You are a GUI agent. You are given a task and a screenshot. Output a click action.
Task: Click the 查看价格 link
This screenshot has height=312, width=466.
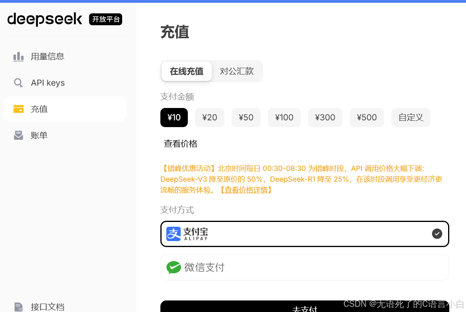coord(180,143)
